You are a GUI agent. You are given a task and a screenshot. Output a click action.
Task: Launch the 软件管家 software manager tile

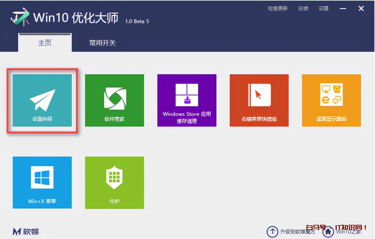[114, 100]
